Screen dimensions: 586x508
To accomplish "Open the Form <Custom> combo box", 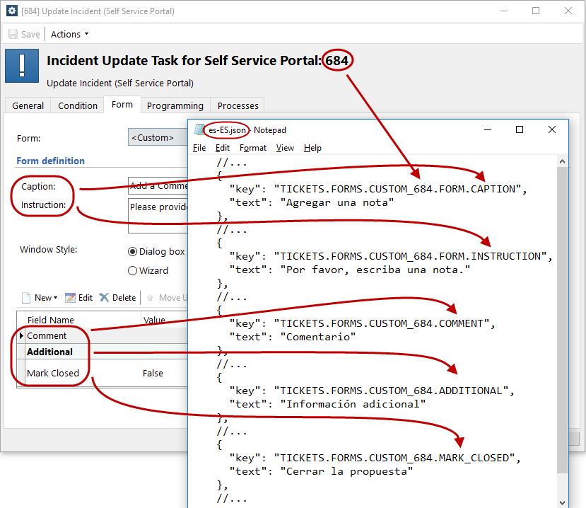I will pyautogui.click(x=158, y=137).
